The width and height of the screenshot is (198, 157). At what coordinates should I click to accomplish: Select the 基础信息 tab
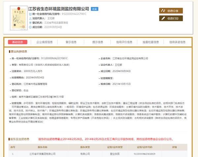click(x=18, y=42)
